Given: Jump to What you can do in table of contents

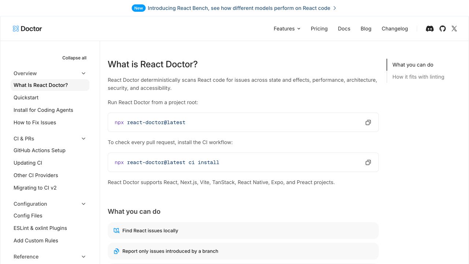Looking at the screenshot, I should click(x=413, y=65).
